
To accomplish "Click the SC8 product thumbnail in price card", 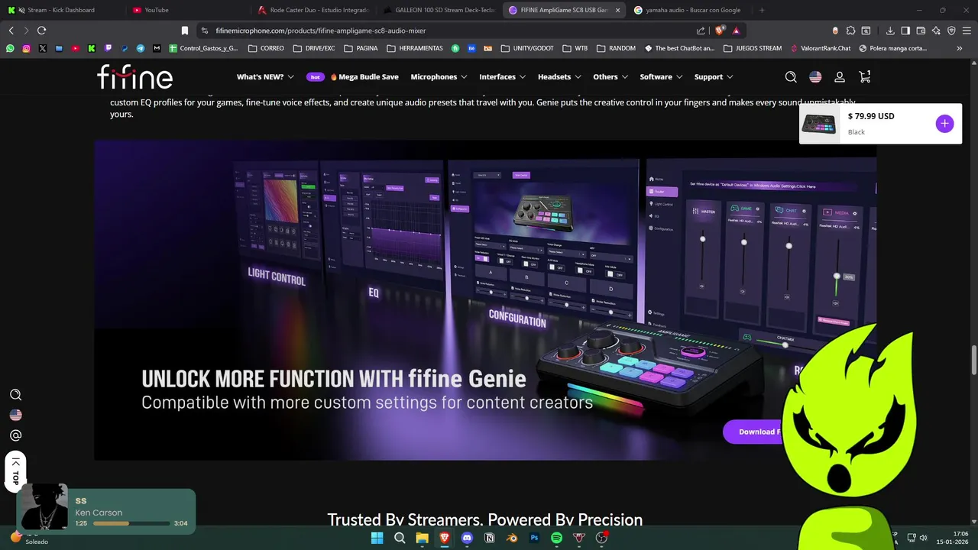I will 819,124.
